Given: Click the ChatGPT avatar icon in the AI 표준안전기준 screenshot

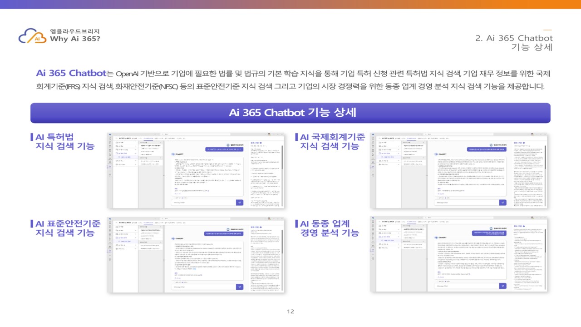Looking at the screenshot, I should point(173,238).
